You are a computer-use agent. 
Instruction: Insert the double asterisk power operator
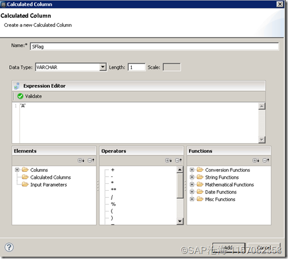[113, 190]
